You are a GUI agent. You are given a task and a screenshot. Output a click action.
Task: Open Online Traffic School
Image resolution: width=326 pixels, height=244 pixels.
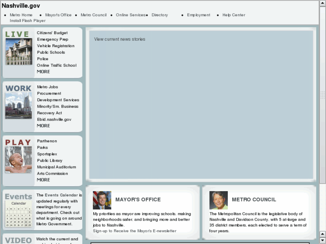pos(57,65)
